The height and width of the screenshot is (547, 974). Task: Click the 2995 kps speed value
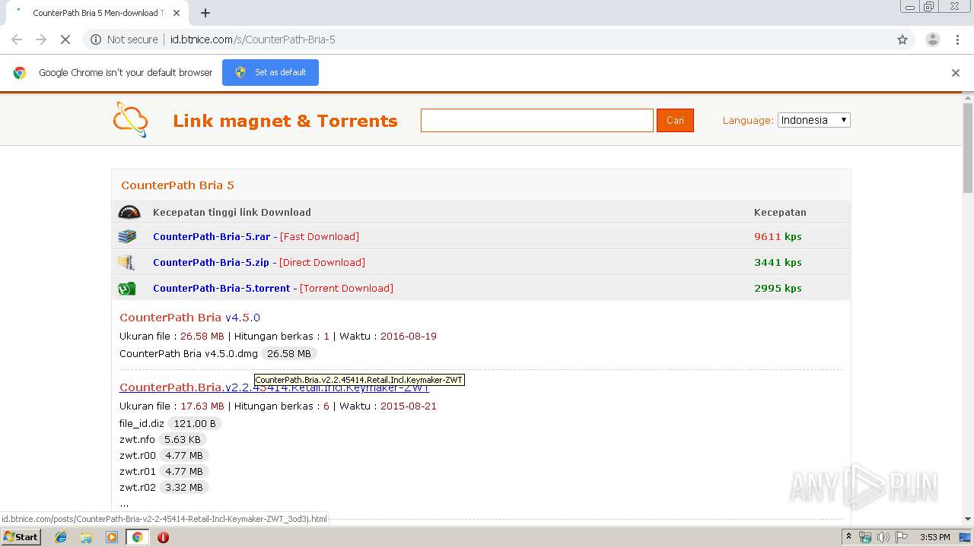click(778, 288)
